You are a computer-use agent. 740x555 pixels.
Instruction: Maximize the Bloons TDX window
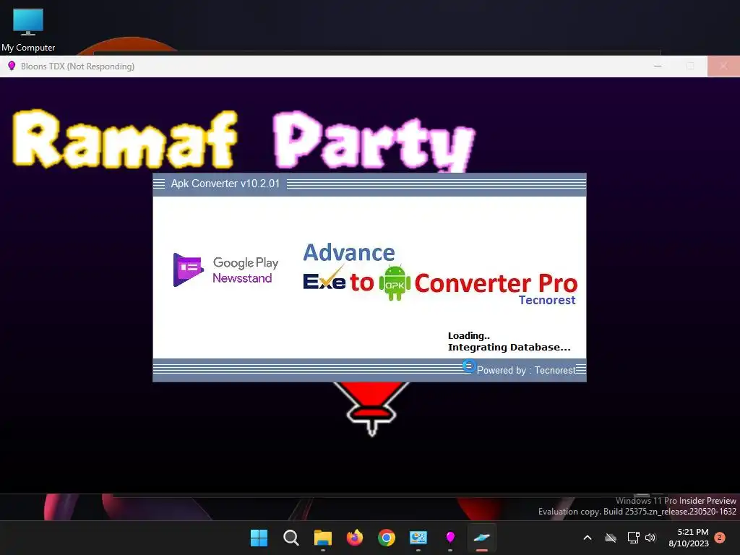click(x=690, y=66)
